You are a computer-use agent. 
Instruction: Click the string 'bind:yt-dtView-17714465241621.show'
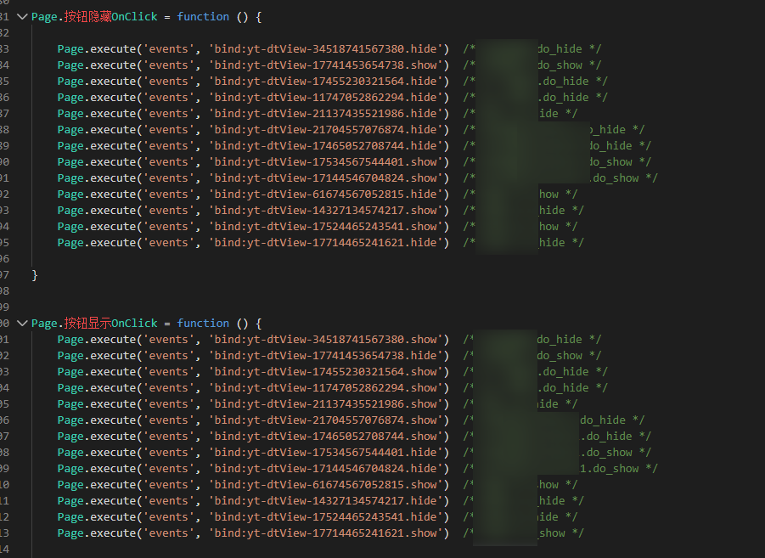326,533
